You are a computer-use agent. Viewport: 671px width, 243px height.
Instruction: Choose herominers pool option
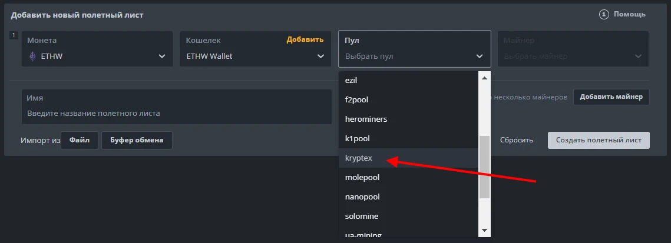pyautogui.click(x=366, y=119)
